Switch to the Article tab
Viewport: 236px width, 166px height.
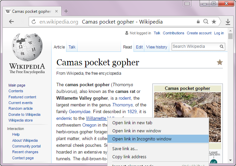[x=59, y=47]
